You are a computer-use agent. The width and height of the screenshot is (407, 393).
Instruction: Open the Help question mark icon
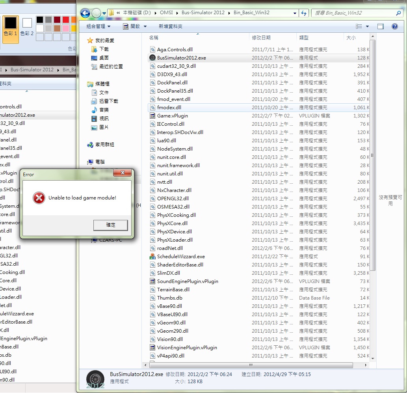click(394, 26)
